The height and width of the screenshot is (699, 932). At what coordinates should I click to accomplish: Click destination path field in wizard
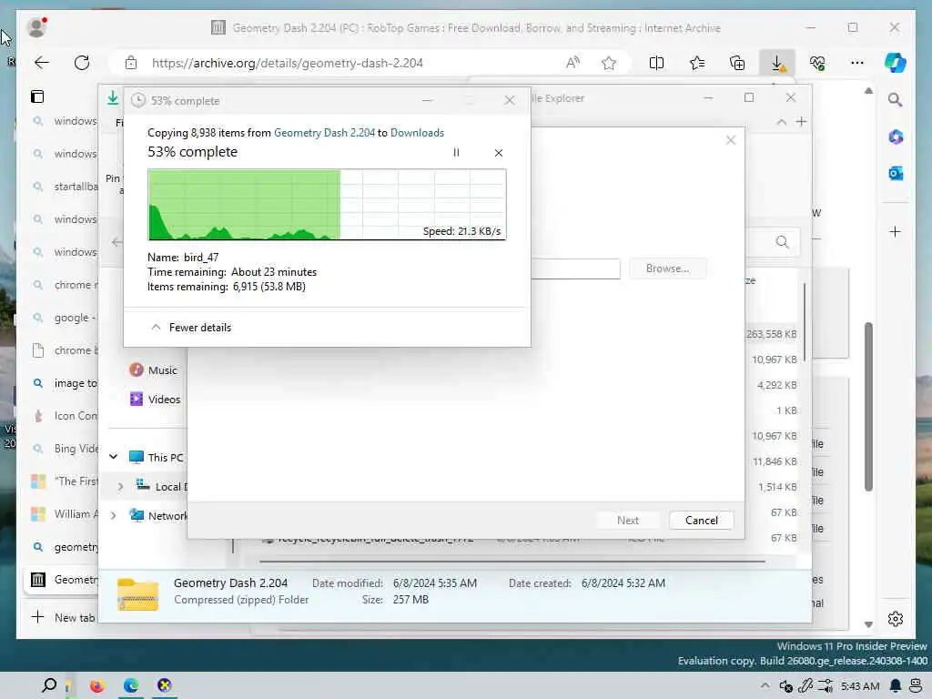tap(575, 268)
